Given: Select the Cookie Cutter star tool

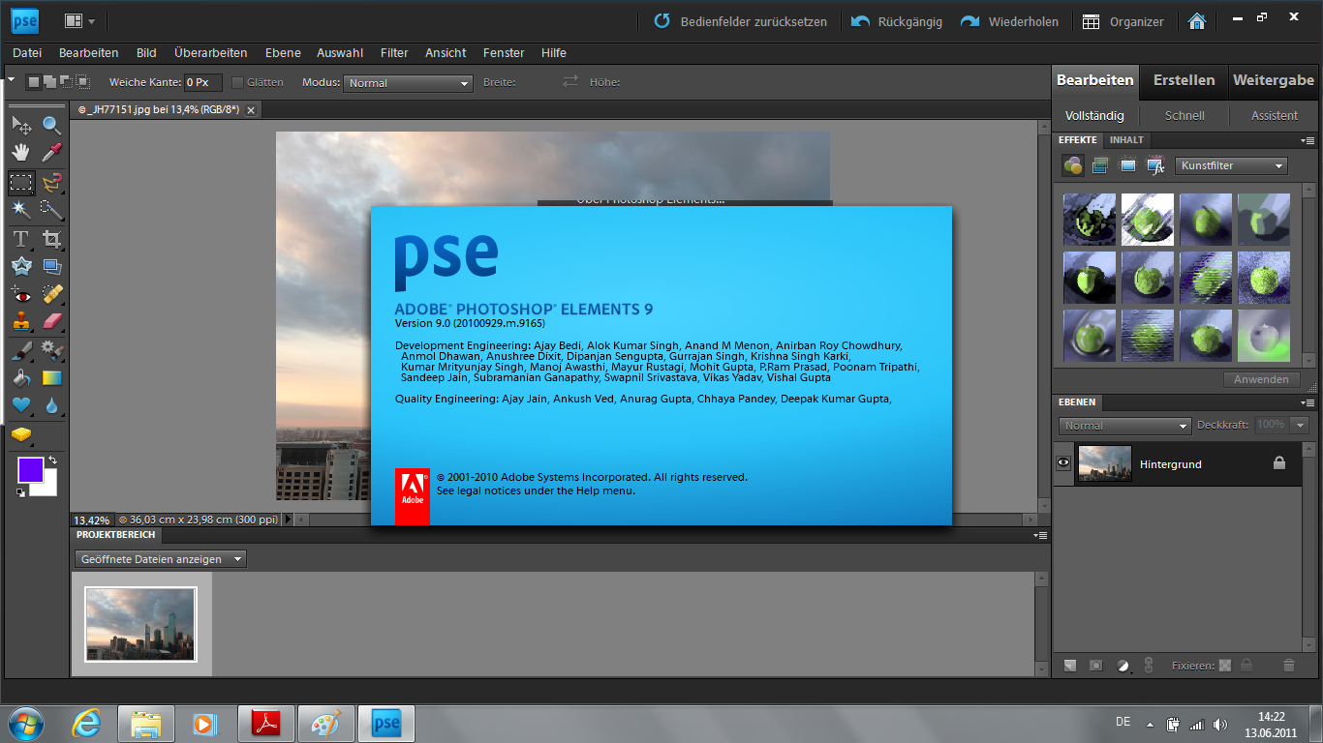Looking at the screenshot, I should (21, 266).
